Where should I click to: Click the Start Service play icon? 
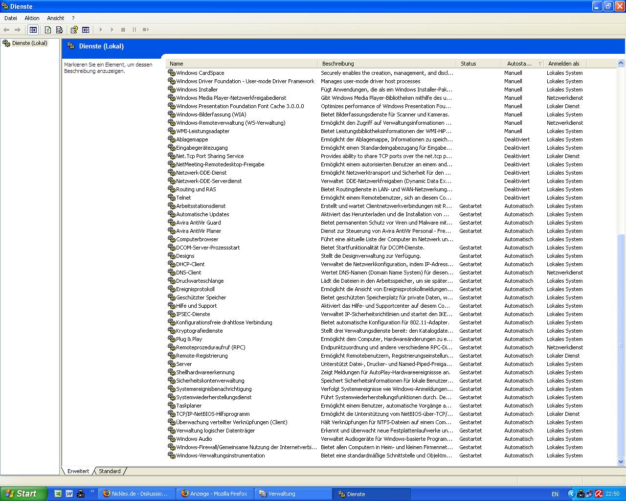point(101,30)
